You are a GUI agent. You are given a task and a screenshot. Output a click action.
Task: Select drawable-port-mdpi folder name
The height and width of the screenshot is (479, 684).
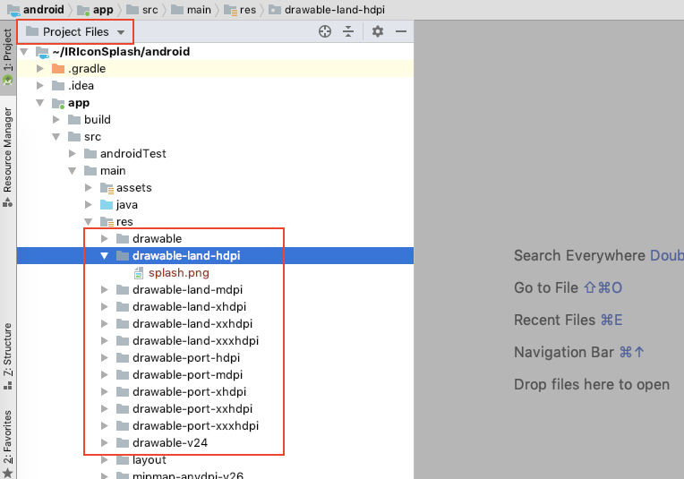click(x=188, y=375)
